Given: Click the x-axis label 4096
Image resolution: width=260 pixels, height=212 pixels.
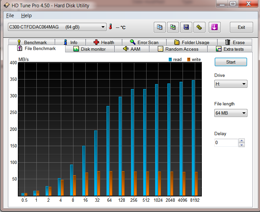Looking at the screenshot, I should coord(182,200).
